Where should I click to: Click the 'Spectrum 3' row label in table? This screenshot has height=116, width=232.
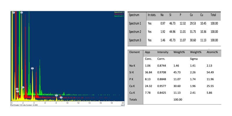(x=135, y=40)
